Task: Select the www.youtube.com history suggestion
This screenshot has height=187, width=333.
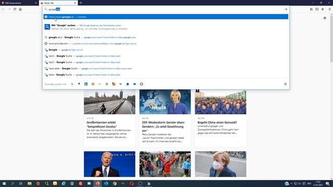Action: [x=166, y=44]
